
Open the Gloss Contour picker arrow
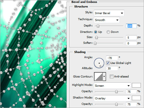click(x=104, y=77)
